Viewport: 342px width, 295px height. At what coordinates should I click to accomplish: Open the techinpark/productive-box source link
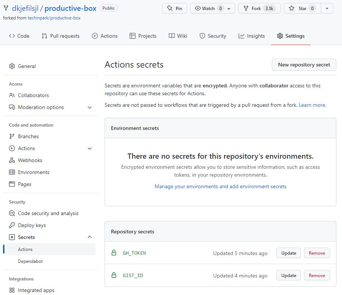click(x=54, y=18)
